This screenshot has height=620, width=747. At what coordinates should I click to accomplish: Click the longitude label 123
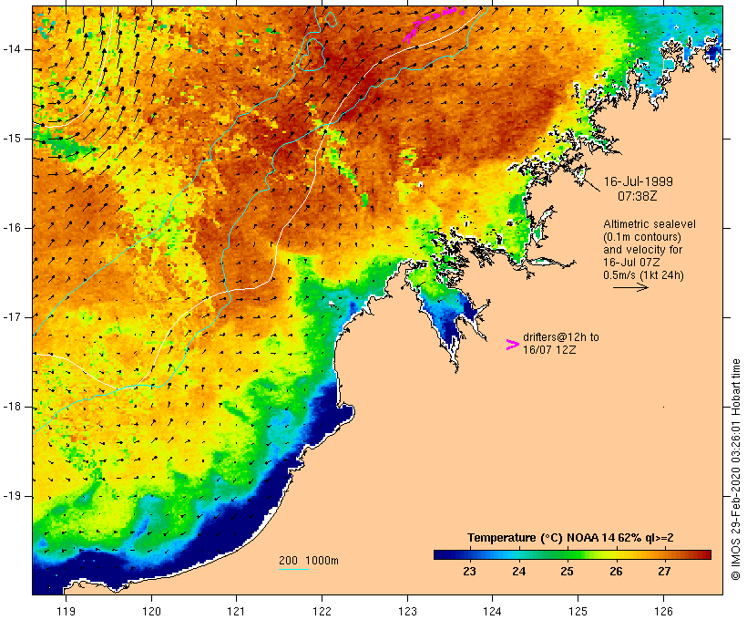[407, 611]
